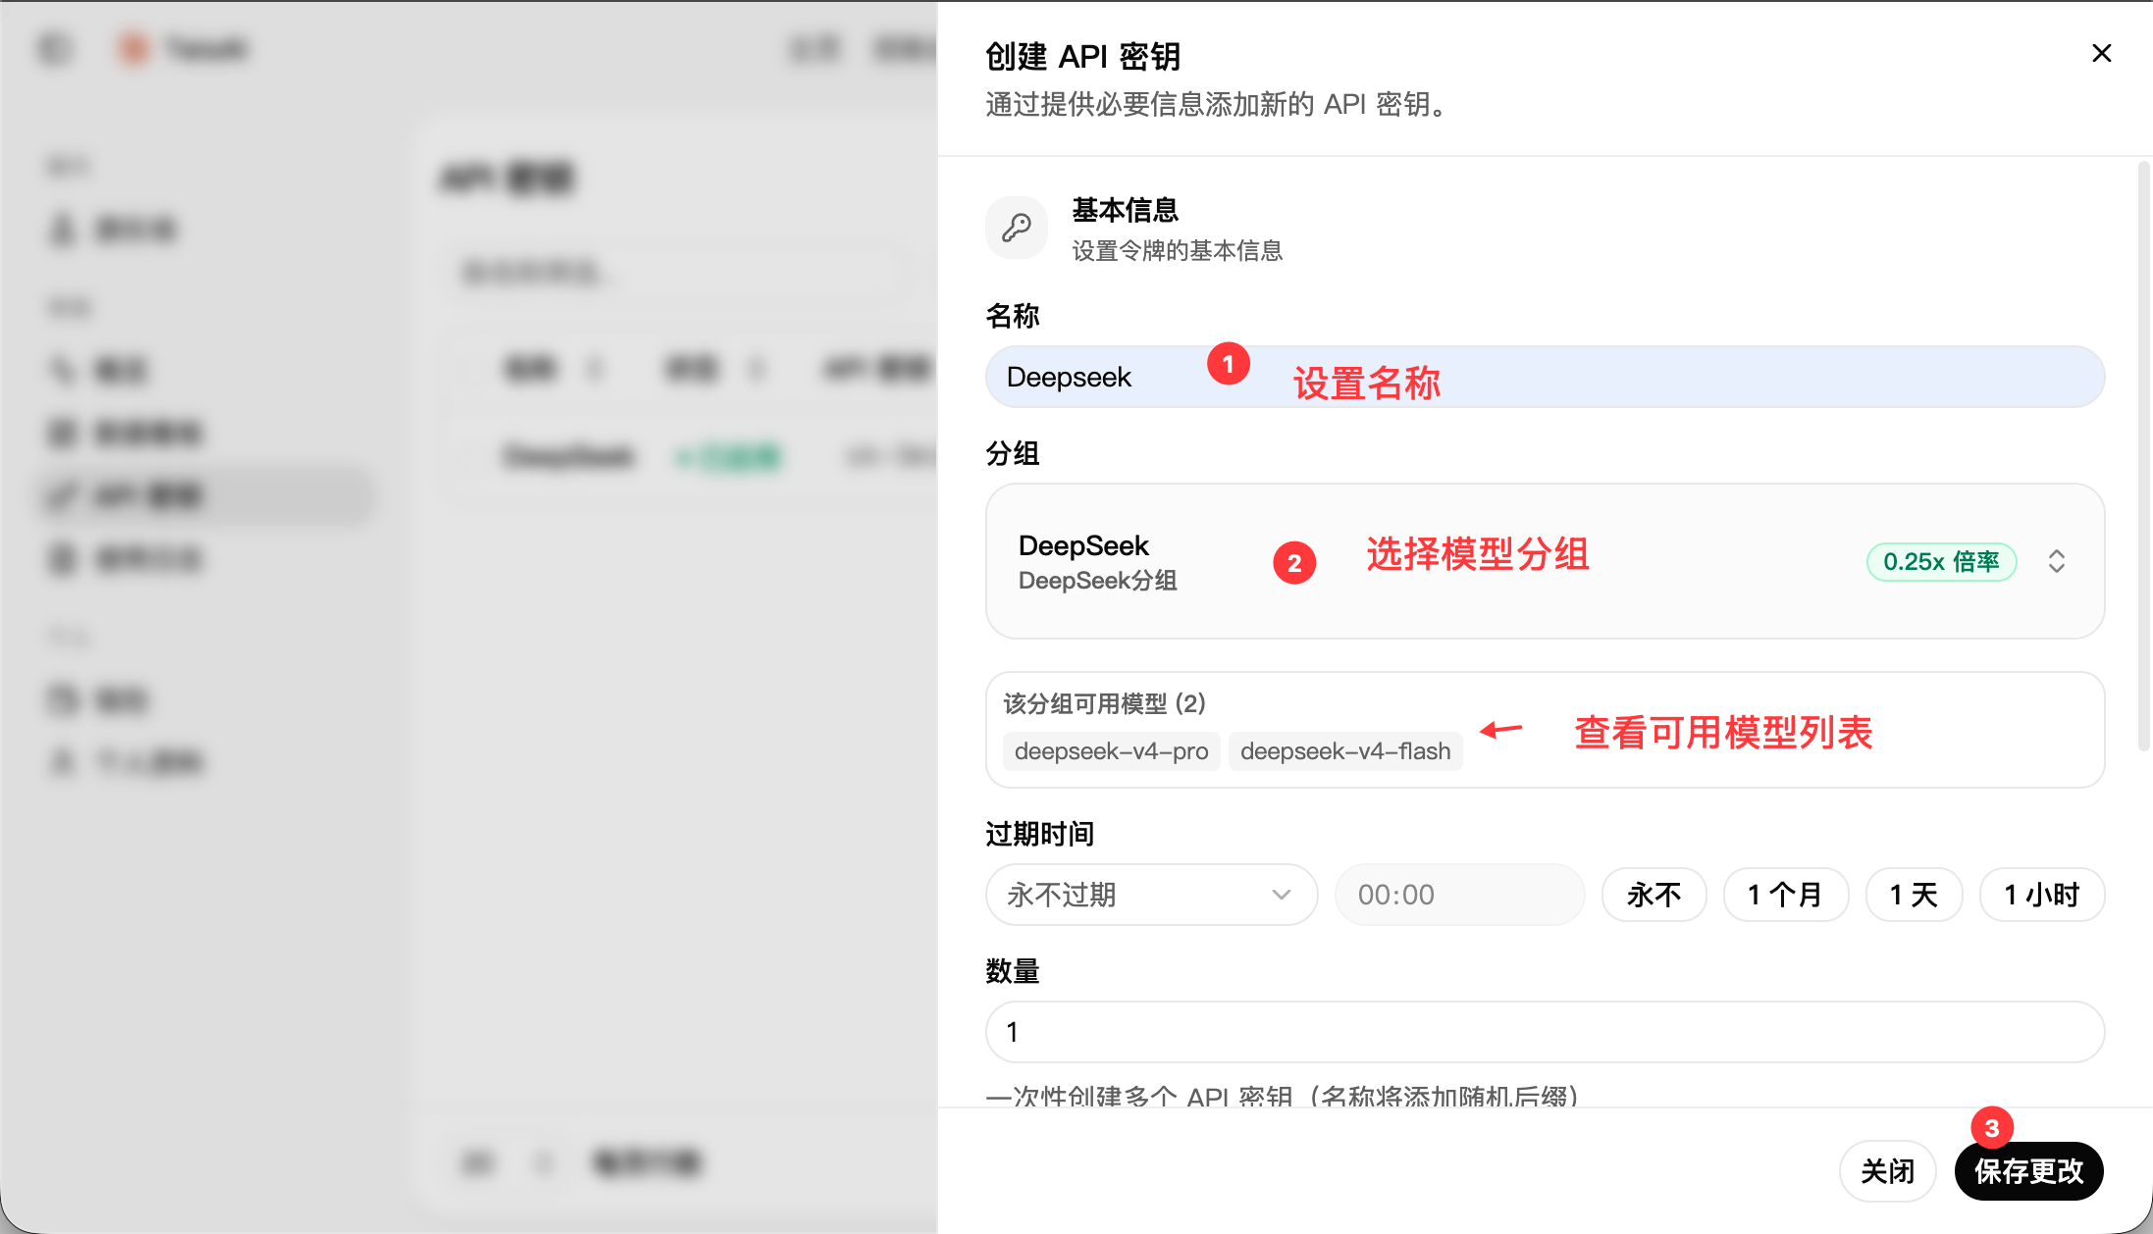Open the DeepSeek group selector dropdown
This screenshot has width=2153, height=1234.
tap(1545, 561)
